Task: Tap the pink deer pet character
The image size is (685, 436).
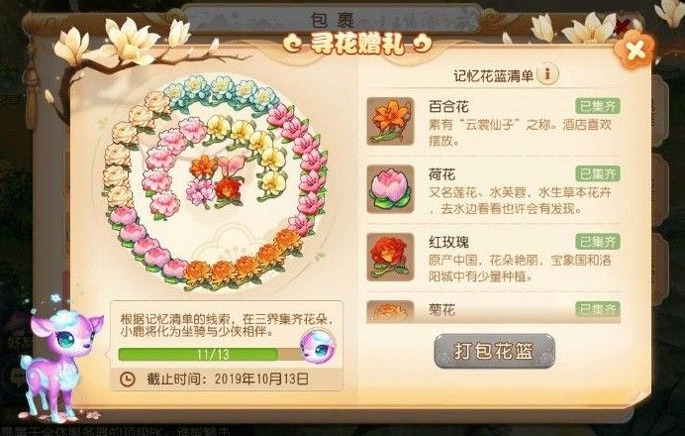Action: pyautogui.click(x=59, y=361)
